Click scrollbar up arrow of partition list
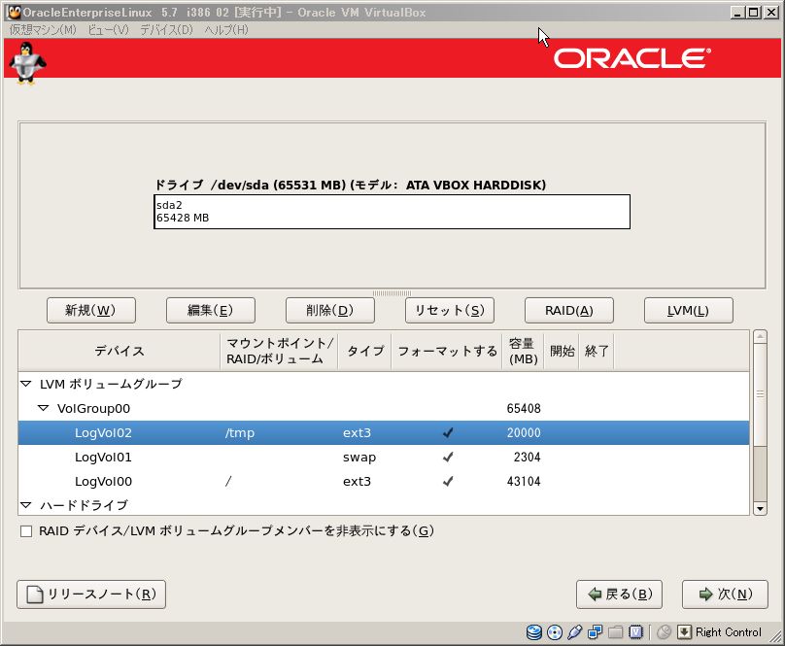 pos(760,336)
